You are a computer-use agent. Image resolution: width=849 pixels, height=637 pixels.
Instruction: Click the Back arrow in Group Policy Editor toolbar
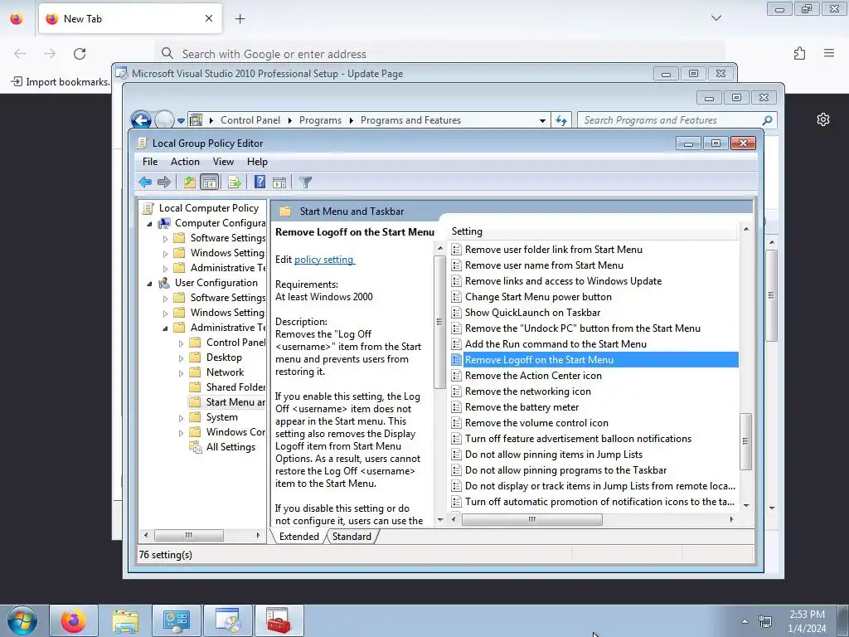(x=144, y=182)
